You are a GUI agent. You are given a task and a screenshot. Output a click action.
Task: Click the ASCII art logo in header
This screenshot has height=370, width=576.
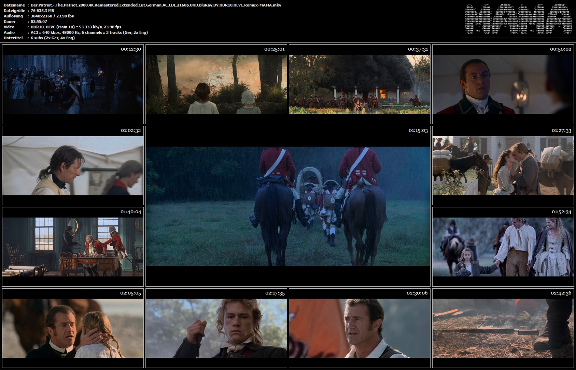pos(519,19)
